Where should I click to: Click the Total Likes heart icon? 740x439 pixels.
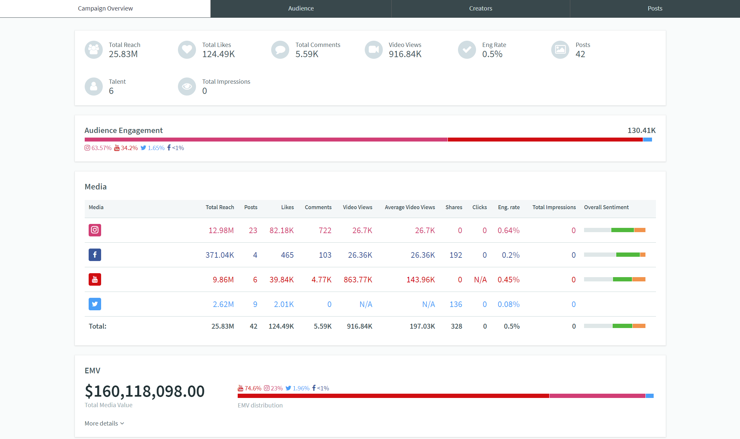tap(187, 50)
